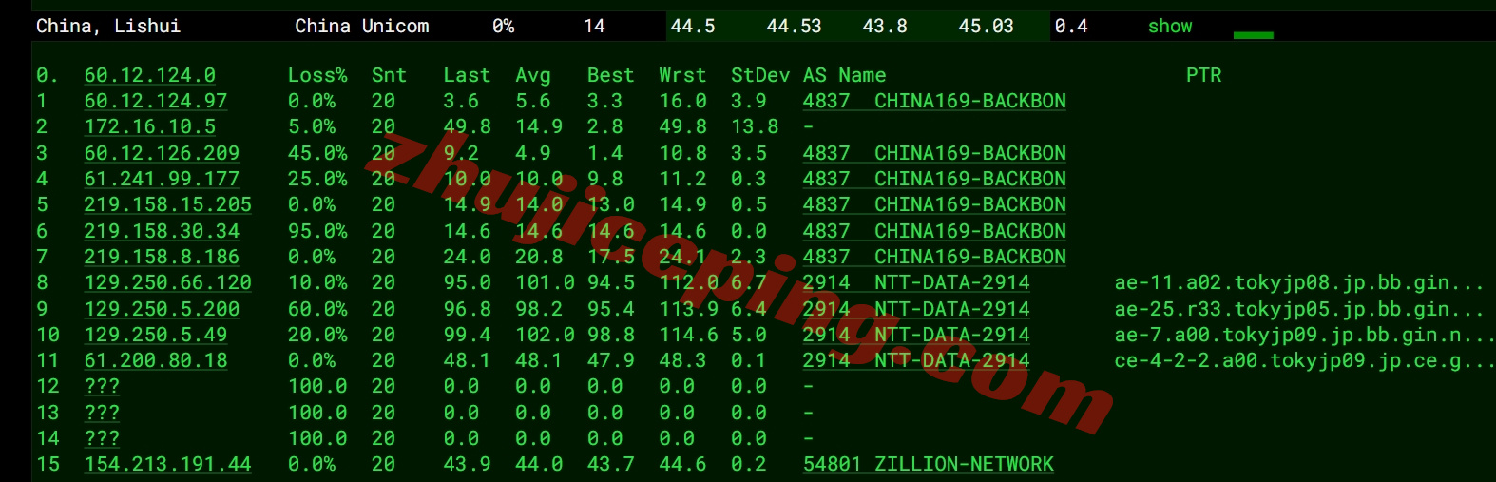Select the 45.0% loss value on hop 3
The width and height of the screenshot is (1496, 482).
tap(317, 153)
